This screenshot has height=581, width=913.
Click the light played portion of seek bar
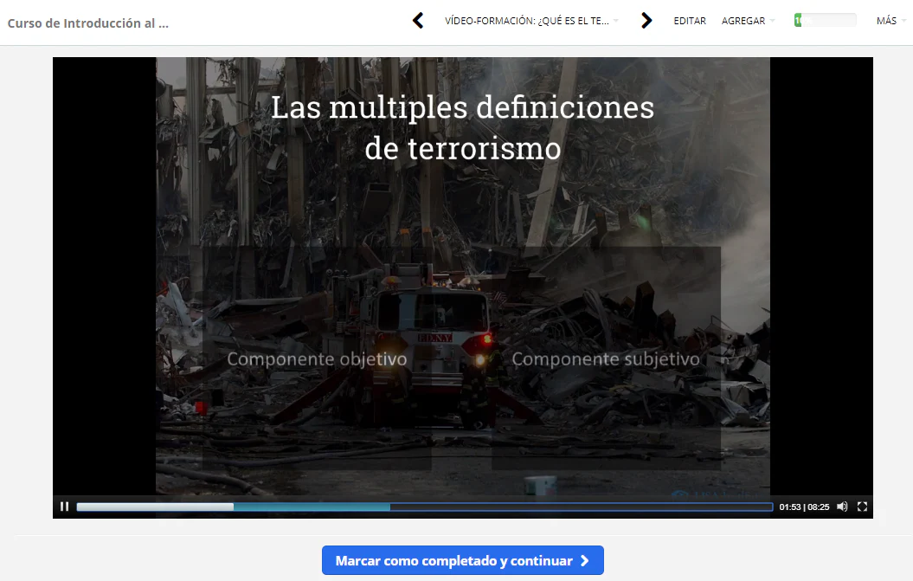point(156,507)
